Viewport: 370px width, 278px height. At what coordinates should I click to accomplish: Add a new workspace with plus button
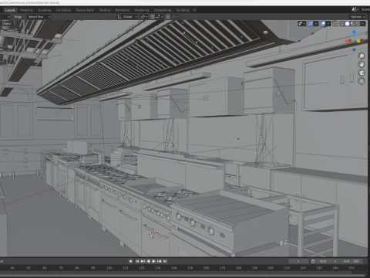(x=194, y=10)
